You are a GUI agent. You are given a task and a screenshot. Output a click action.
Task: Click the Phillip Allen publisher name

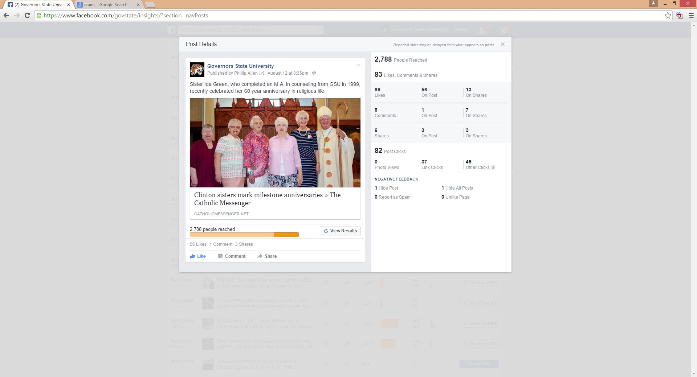246,73
